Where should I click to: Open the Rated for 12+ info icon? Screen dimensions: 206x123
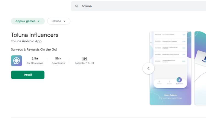(x=93, y=63)
